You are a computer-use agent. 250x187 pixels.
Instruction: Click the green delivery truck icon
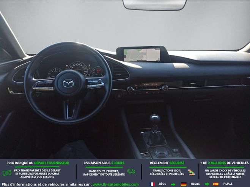pos(131,171)
